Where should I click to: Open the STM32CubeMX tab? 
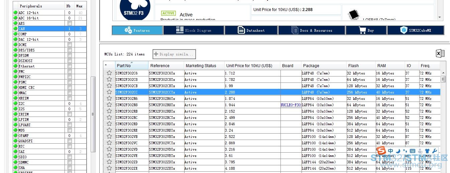tap(416, 30)
